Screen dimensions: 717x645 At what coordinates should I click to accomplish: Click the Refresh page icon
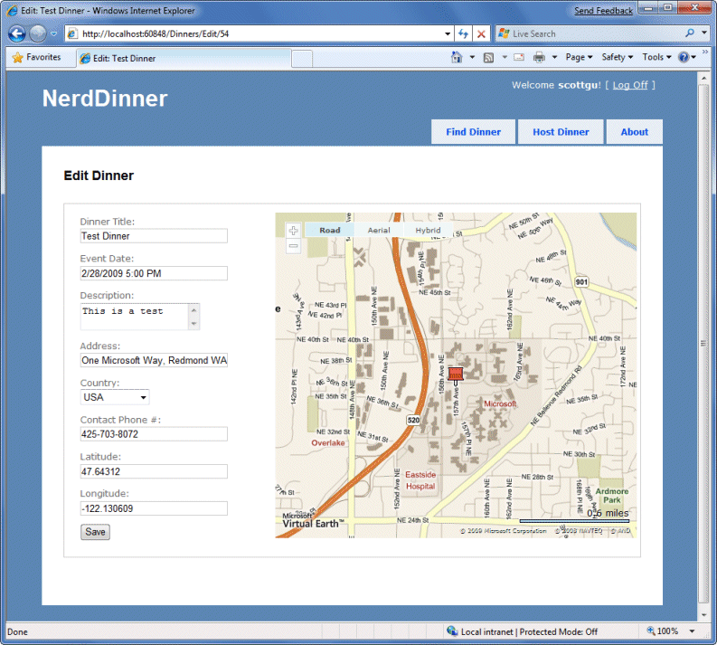click(x=463, y=33)
